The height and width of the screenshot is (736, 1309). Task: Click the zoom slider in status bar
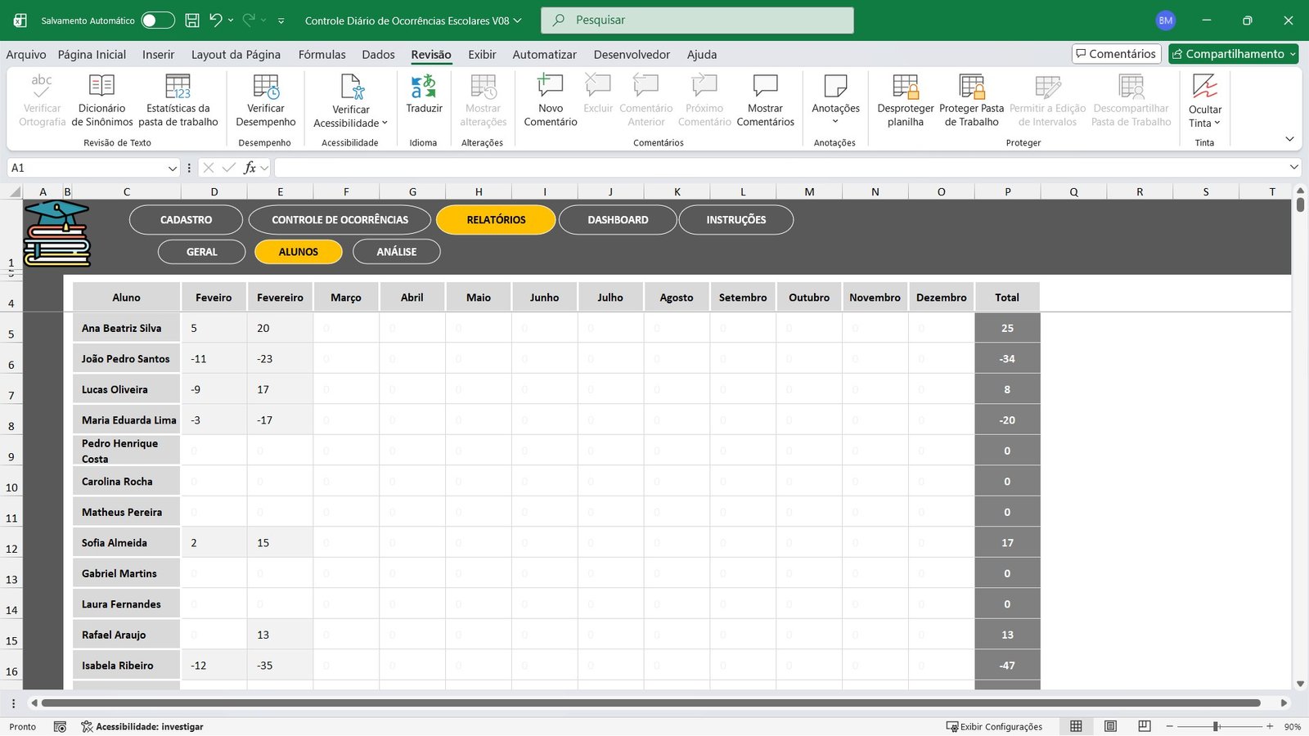tap(1217, 726)
